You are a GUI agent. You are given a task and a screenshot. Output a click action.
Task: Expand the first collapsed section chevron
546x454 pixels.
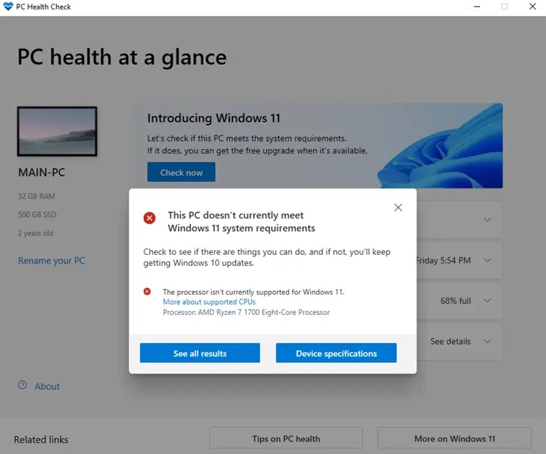point(487,219)
